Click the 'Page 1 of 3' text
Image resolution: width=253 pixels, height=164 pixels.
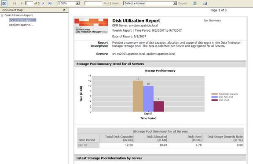[x=218, y=10]
